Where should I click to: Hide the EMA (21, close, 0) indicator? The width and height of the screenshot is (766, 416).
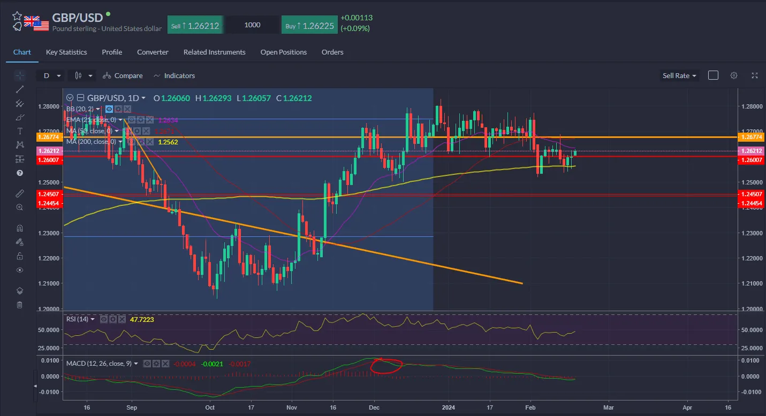pos(132,120)
